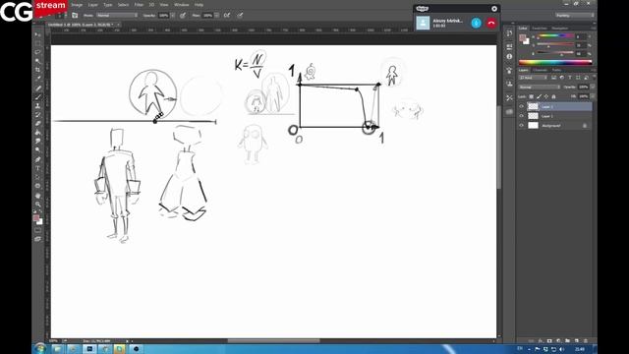Select the Blur/Smudge tool

pos(37,142)
